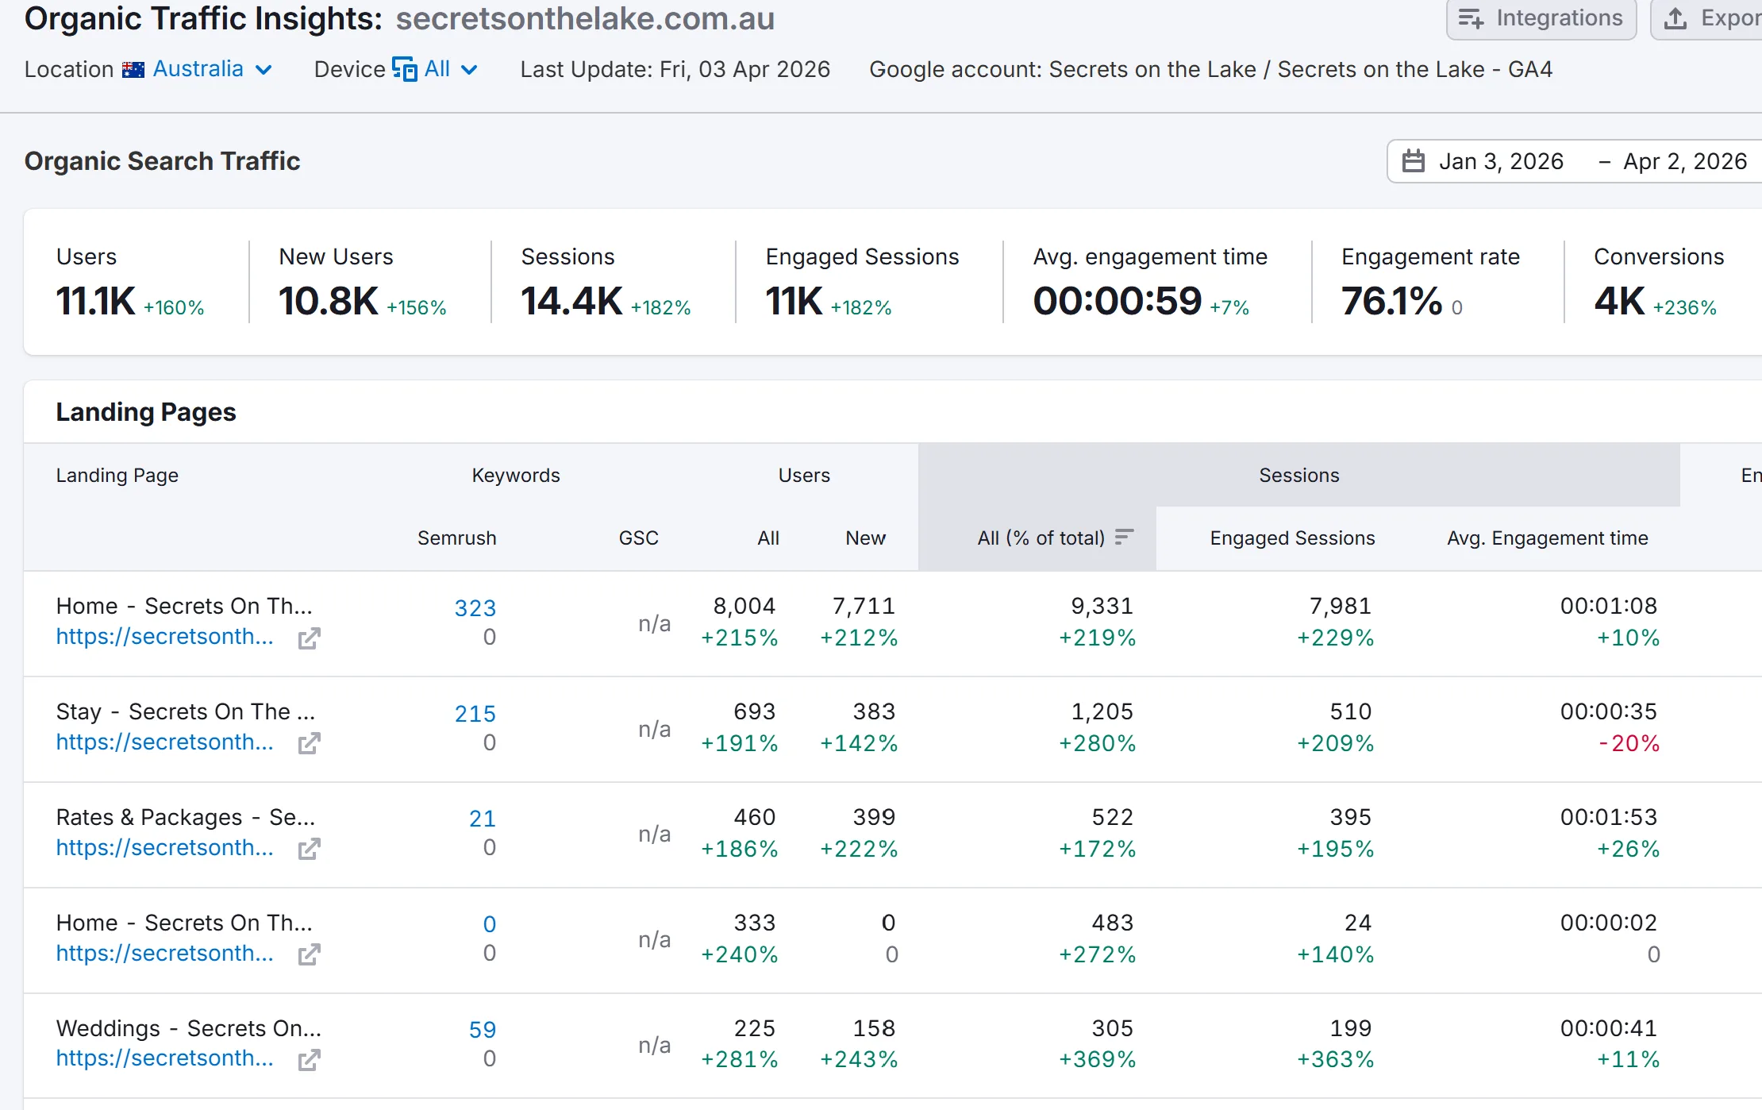Click the Weddings - Secrets On title
Viewport: 1762px width, 1110px height.
[189, 1029]
